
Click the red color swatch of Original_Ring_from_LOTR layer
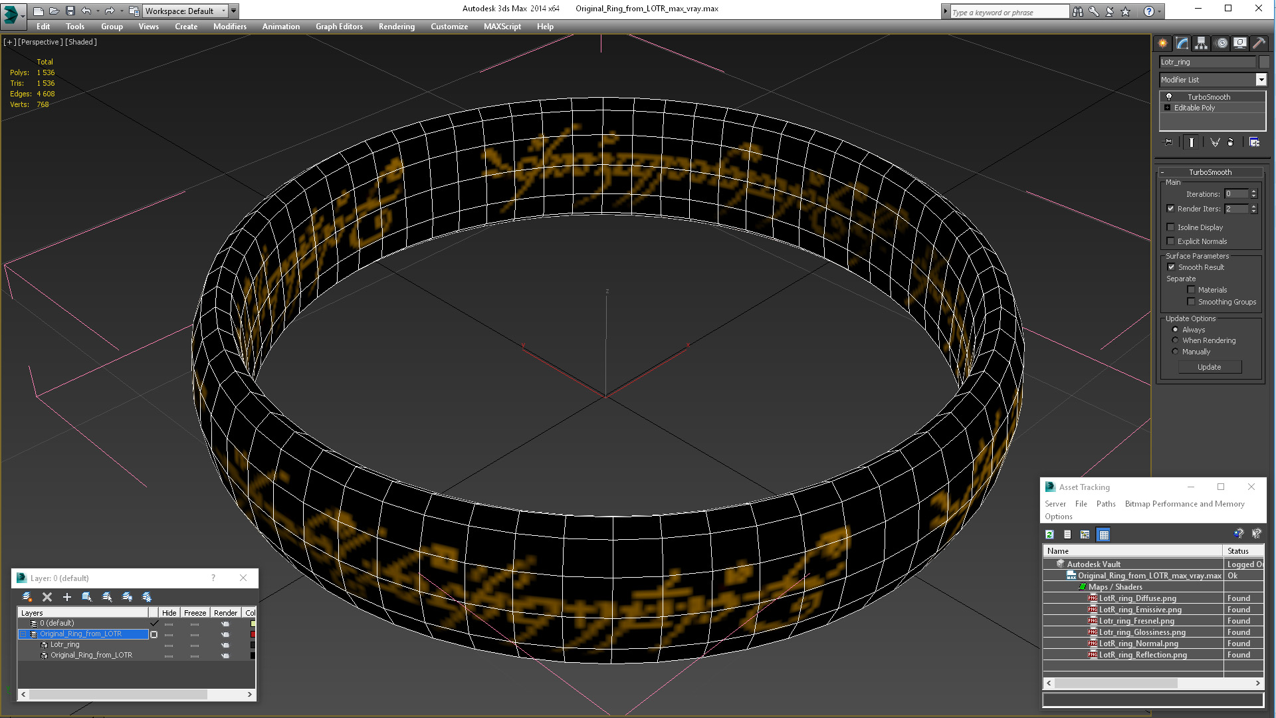253,634
